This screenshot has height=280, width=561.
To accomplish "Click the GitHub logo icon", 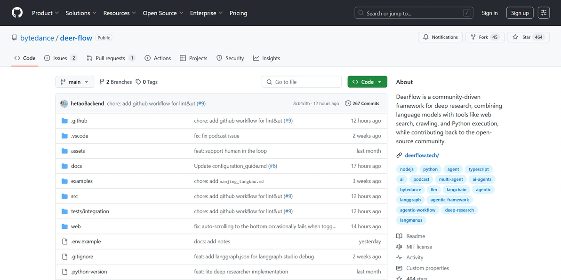I will (x=17, y=13).
